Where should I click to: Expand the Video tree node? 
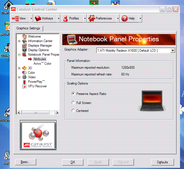click(19, 77)
